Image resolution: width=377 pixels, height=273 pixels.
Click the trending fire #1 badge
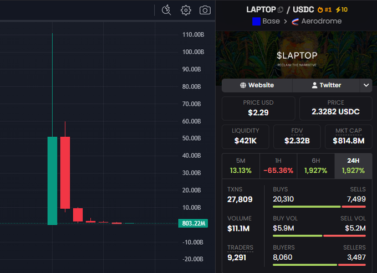coord(324,9)
